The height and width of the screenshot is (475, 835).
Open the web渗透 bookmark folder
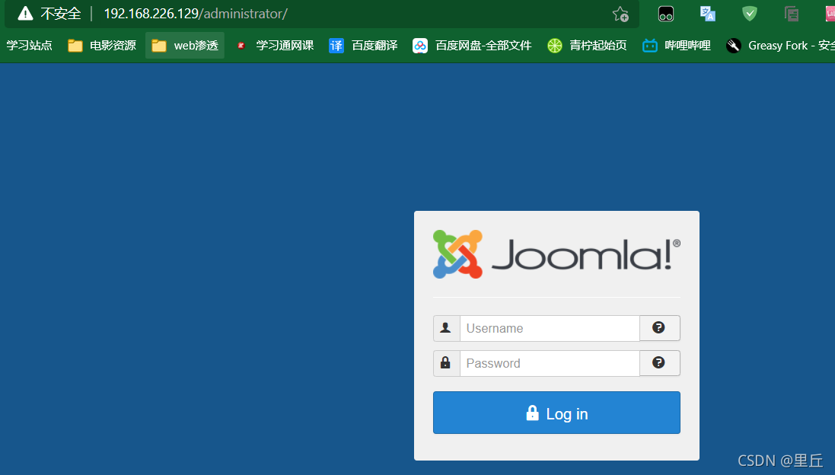[185, 46]
